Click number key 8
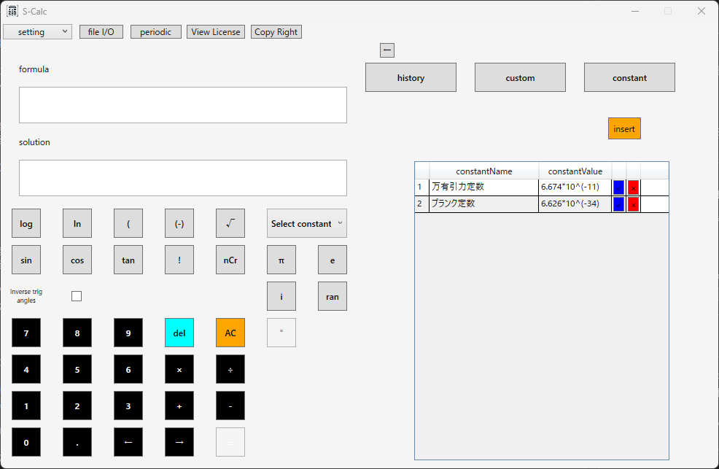 [77, 333]
